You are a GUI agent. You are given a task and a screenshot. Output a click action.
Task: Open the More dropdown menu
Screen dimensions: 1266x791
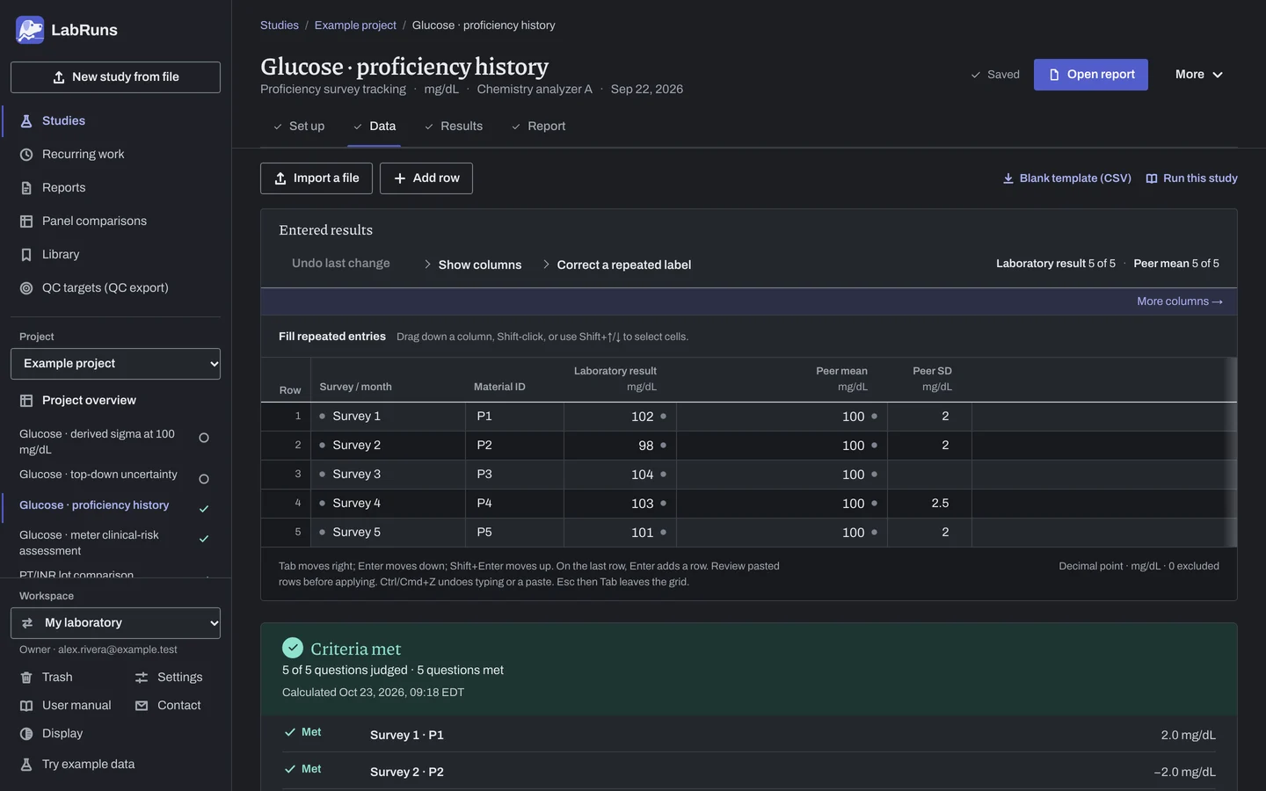[1199, 75]
